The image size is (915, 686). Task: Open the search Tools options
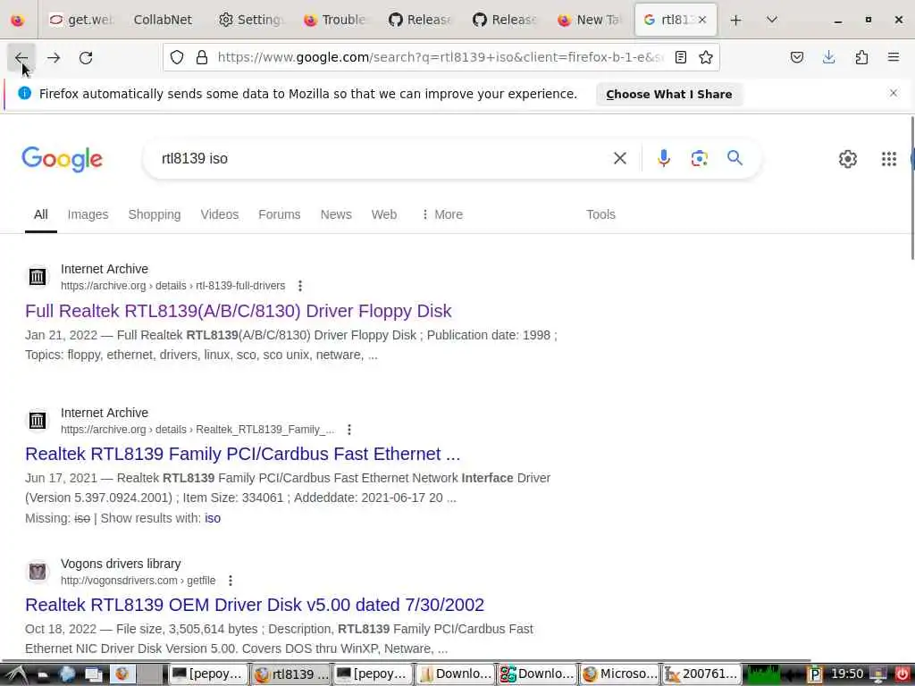click(x=600, y=214)
